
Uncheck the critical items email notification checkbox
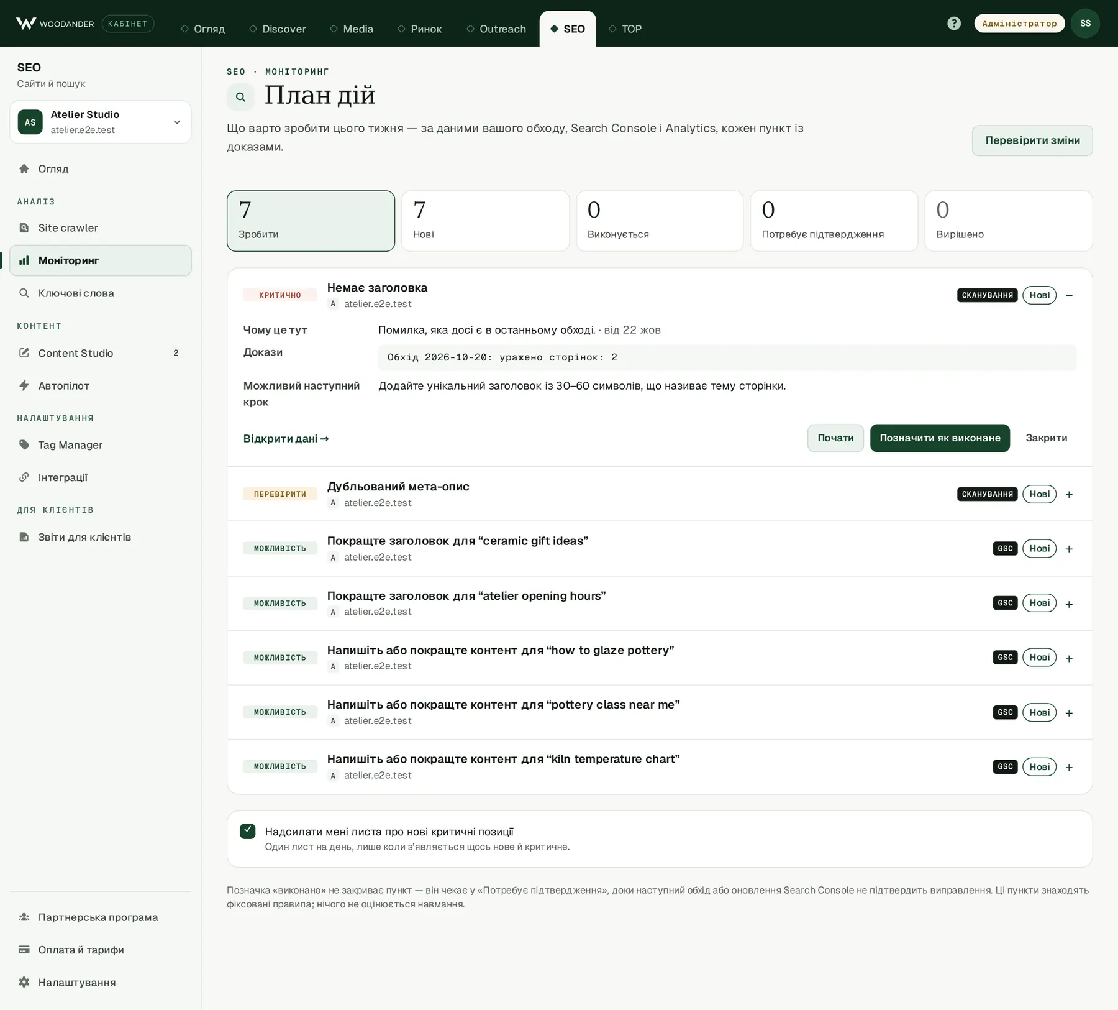coord(248,831)
